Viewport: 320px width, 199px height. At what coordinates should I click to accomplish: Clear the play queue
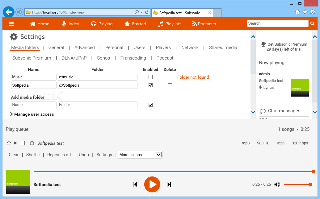click(14, 155)
